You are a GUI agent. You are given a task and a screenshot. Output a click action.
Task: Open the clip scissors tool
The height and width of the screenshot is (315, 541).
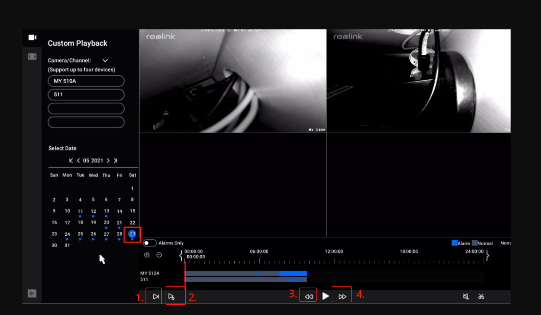click(481, 296)
